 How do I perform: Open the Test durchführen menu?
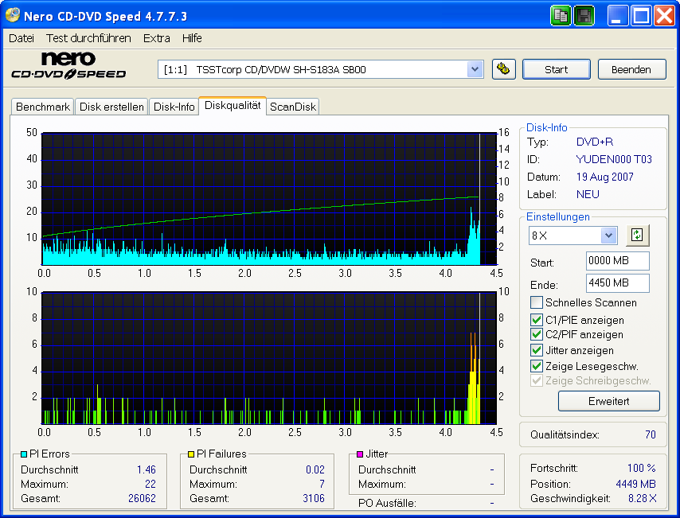click(x=88, y=38)
